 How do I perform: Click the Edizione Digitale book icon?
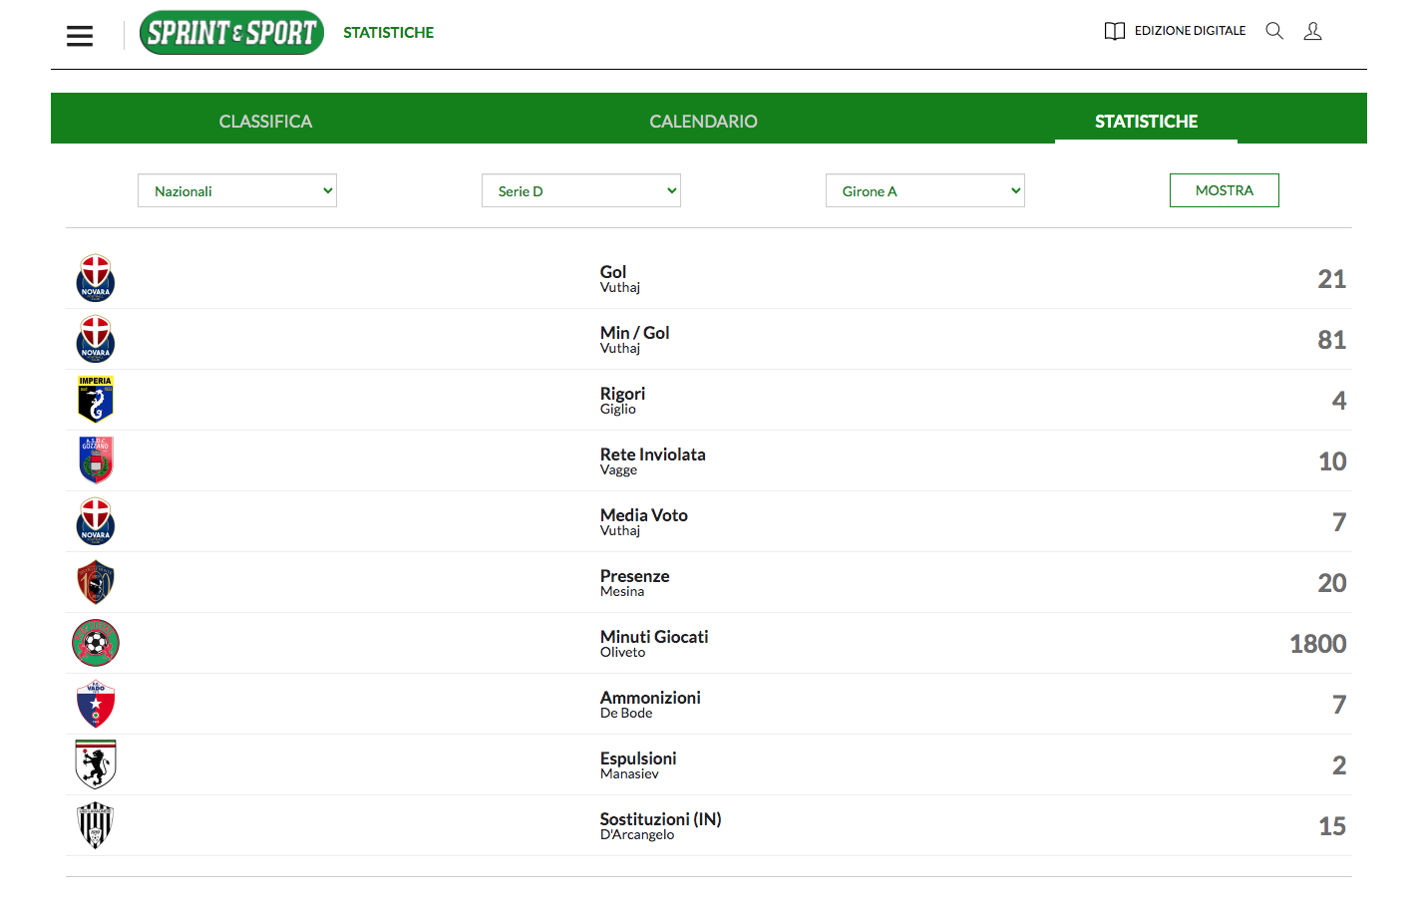[1114, 31]
